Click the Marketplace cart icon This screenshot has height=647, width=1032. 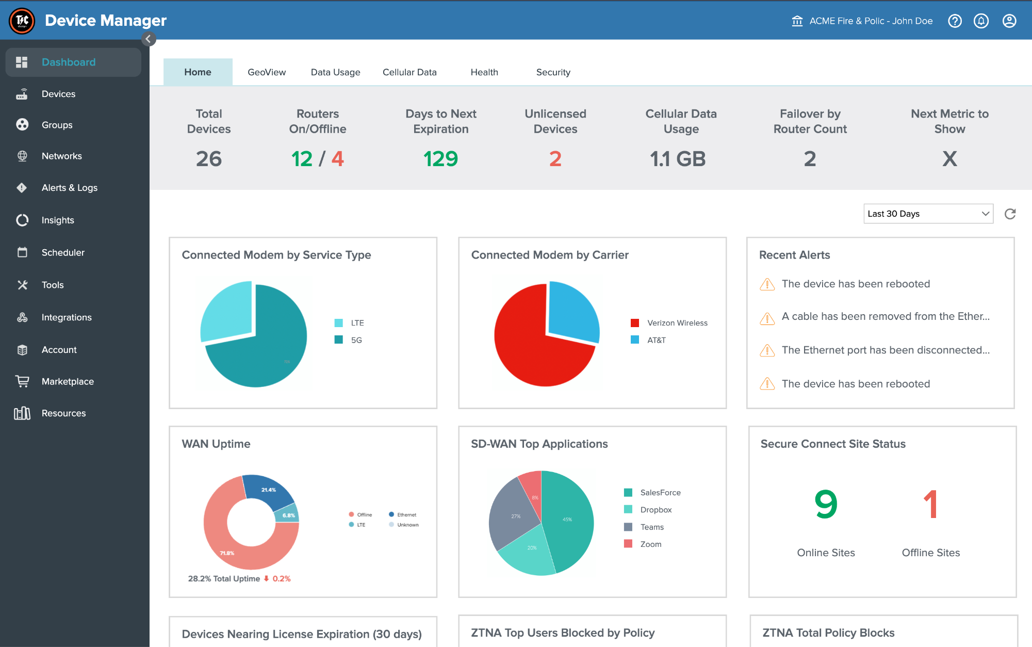22,381
